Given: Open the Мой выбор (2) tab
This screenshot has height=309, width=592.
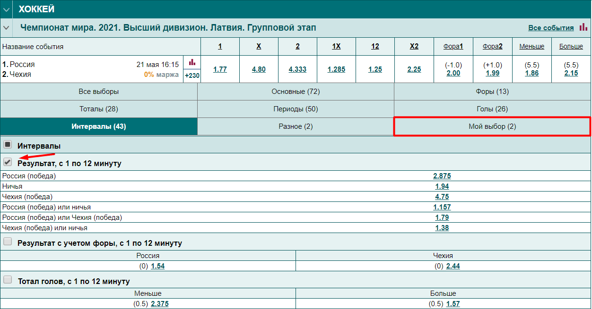Looking at the screenshot, I should [492, 126].
